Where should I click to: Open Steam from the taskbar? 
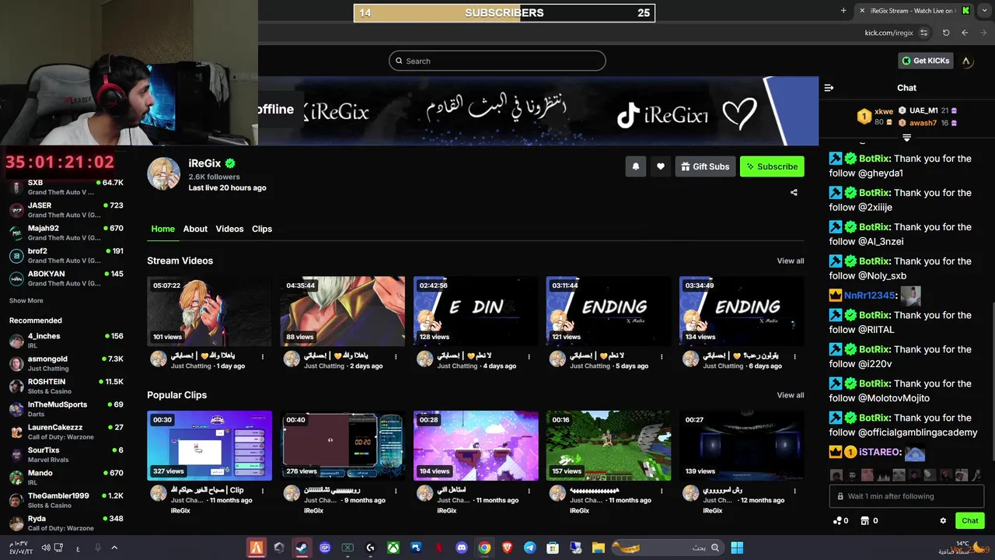302,548
